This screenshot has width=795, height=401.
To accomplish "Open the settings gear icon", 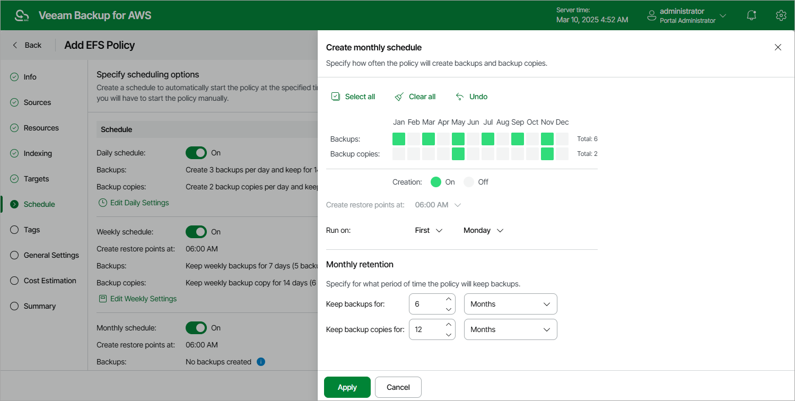I will click(x=781, y=15).
